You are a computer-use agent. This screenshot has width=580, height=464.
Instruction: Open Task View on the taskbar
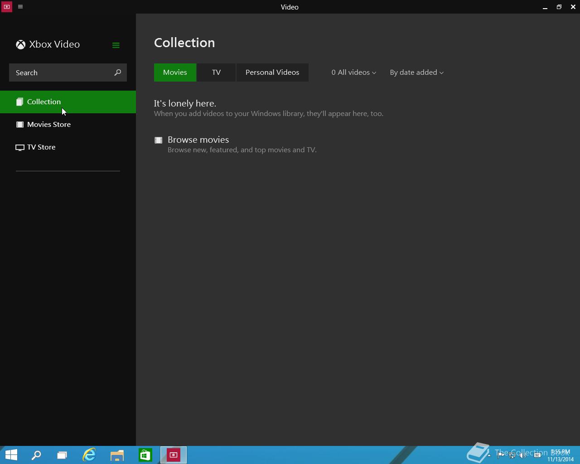point(62,455)
